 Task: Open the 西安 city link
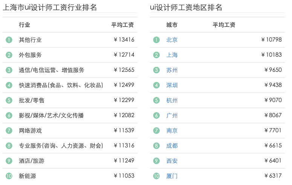(x=172, y=161)
